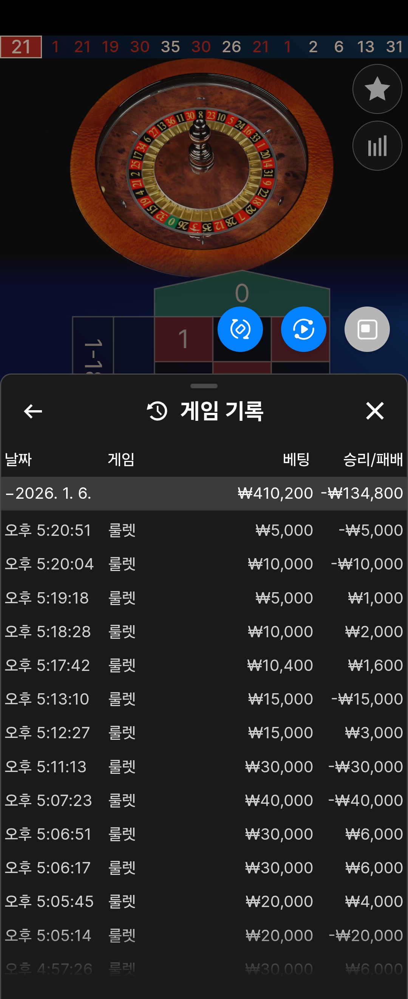Close the game history panel
The height and width of the screenshot is (999, 408).
pos(374,411)
